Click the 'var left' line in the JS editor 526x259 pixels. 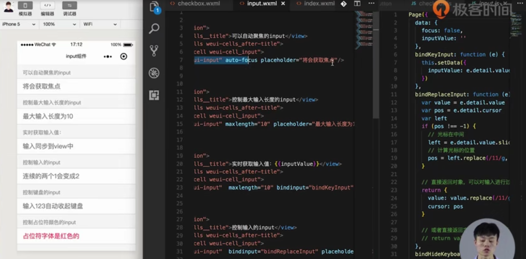tap(434, 118)
